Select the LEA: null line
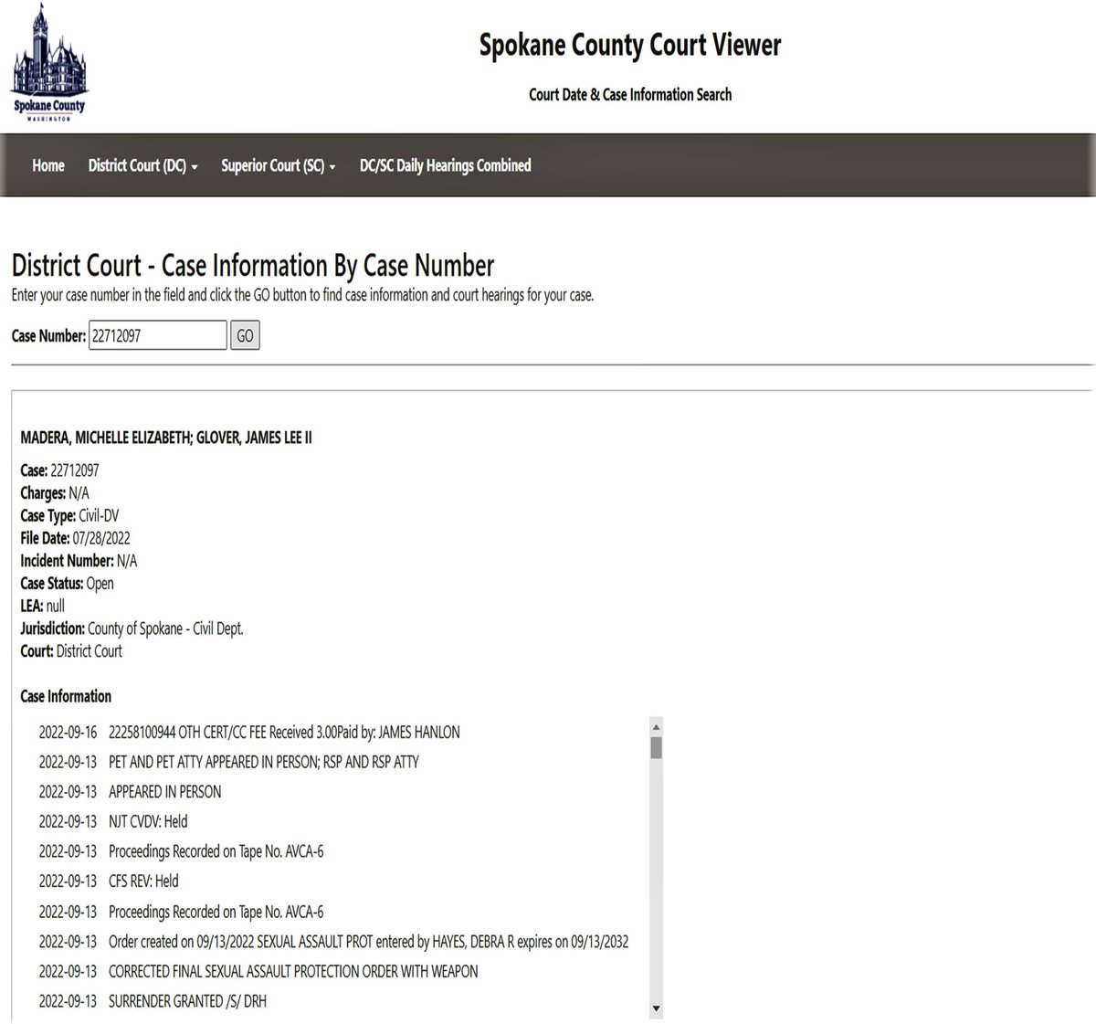Viewport: 1096px width, 1024px height. pos(43,606)
